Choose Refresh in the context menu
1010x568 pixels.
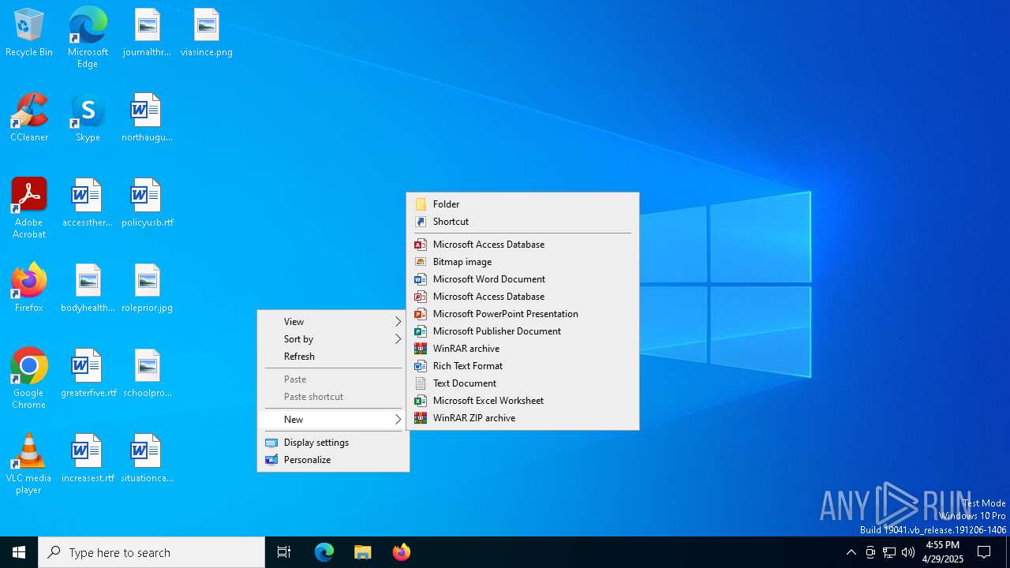(x=333, y=356)
